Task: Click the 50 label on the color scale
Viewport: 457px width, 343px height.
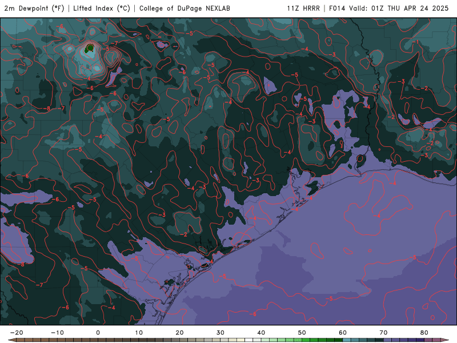Action: 302,333
